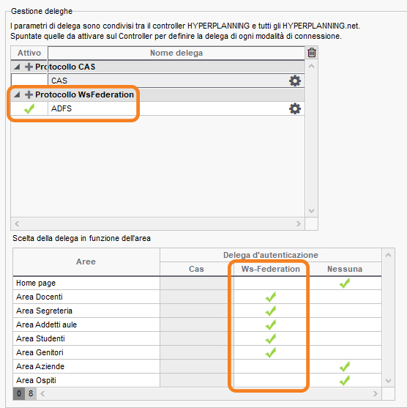The width and height of the screenshot is (407, 408).
Task: Click scroll-down arrow in delegation list
Action: (311, 210)
